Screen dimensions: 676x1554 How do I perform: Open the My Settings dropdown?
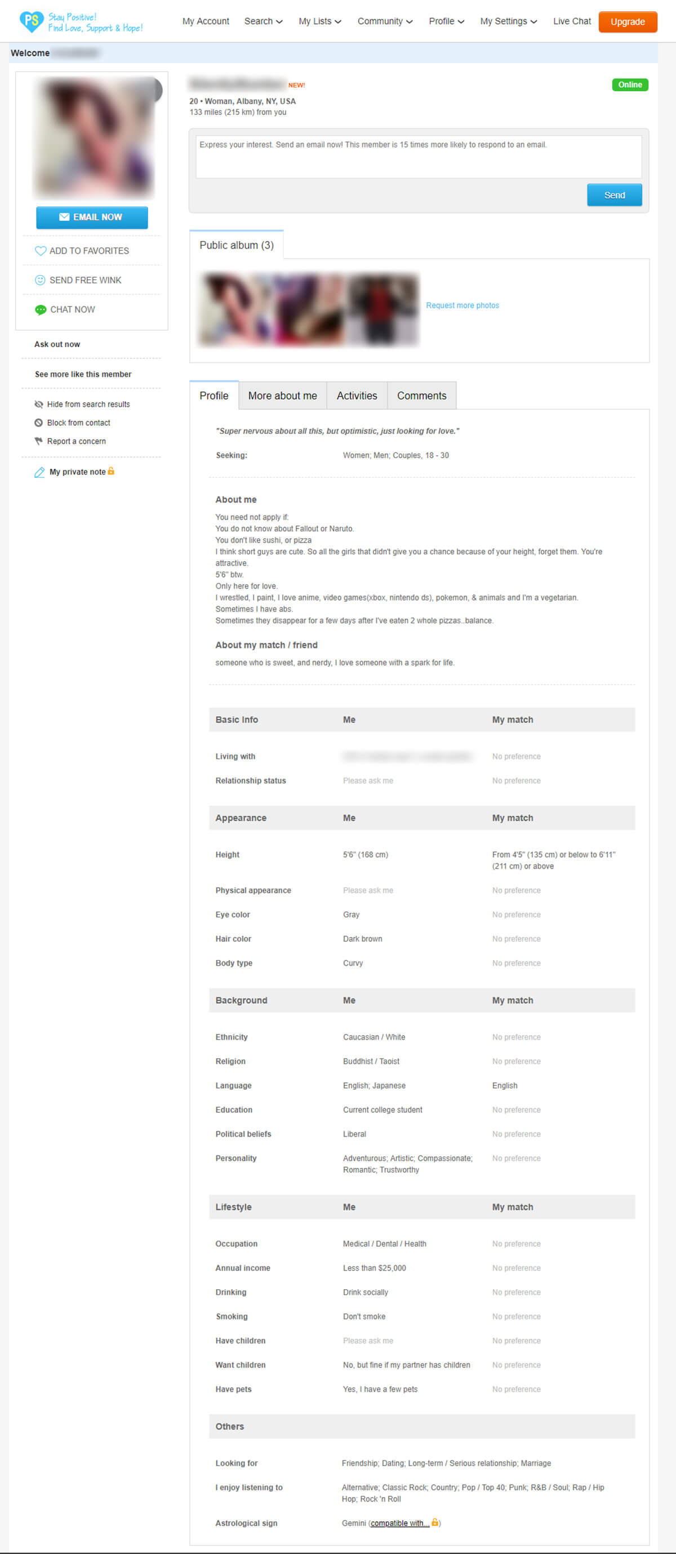[x=508, y=22]
